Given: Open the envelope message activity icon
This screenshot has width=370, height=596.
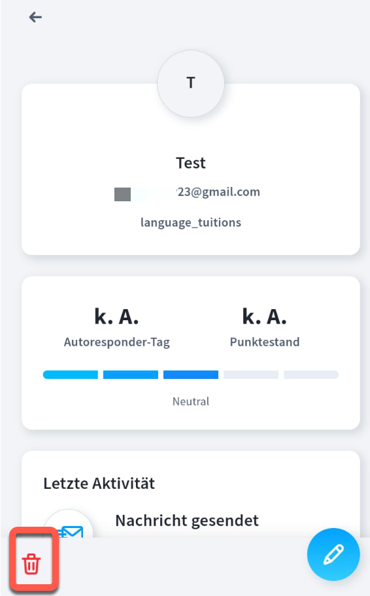Looking at the screenshot, I should [69, 527].
